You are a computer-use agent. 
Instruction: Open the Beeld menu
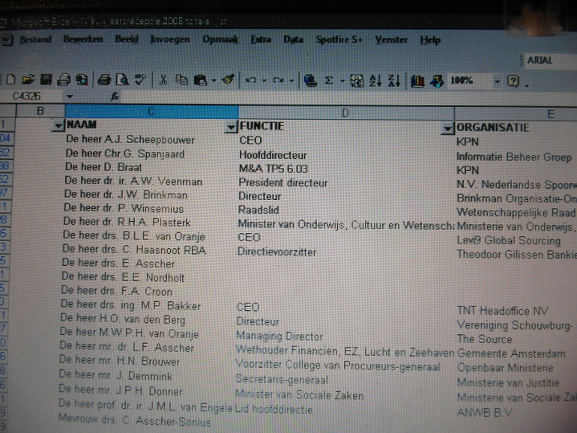pyautogui.click(x=127, y=39)
